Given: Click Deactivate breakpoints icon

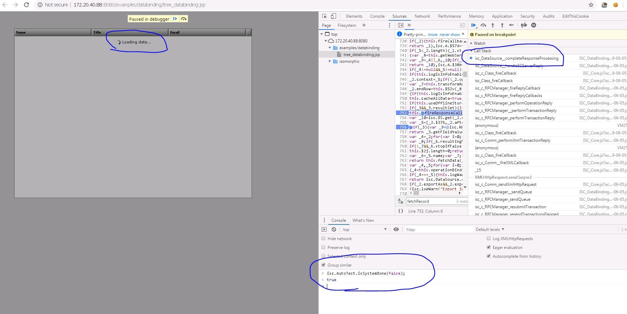Looking at the screenshot, I should point(524,25).
